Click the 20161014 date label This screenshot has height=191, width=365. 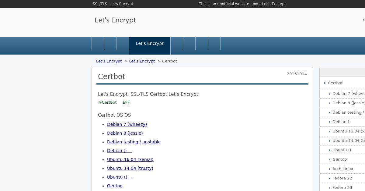(x=297, y=74)
